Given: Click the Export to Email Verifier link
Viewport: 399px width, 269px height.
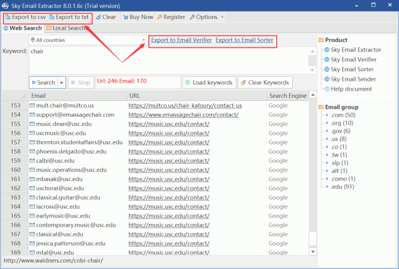Looking at the screenshot, I should 182,40.
